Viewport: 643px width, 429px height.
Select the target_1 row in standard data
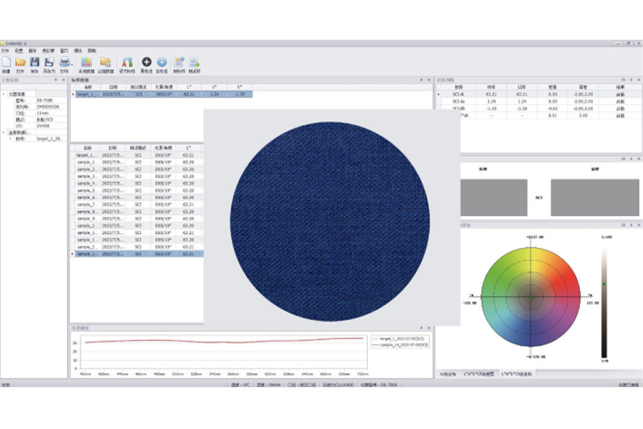click(x=86, y=94)
